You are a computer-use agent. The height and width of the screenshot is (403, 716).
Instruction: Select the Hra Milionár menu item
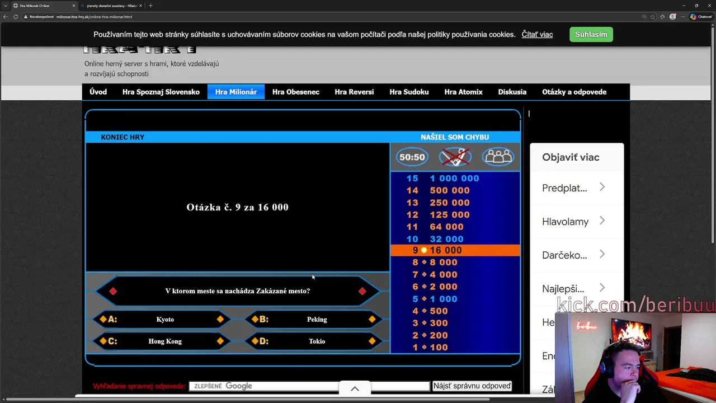pos(236,92)
